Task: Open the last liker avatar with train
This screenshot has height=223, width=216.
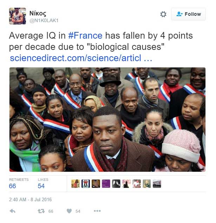Action: [x=157, y=184]
